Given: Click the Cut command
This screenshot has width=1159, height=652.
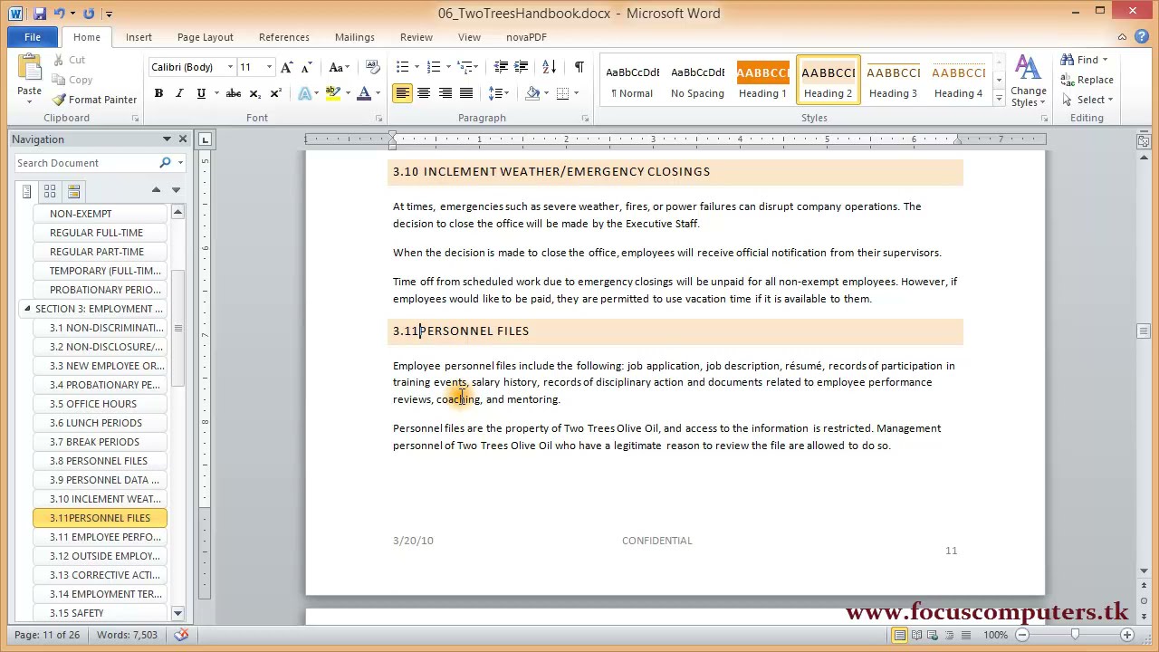Looking at the screenshot, I should coord(69,60).
